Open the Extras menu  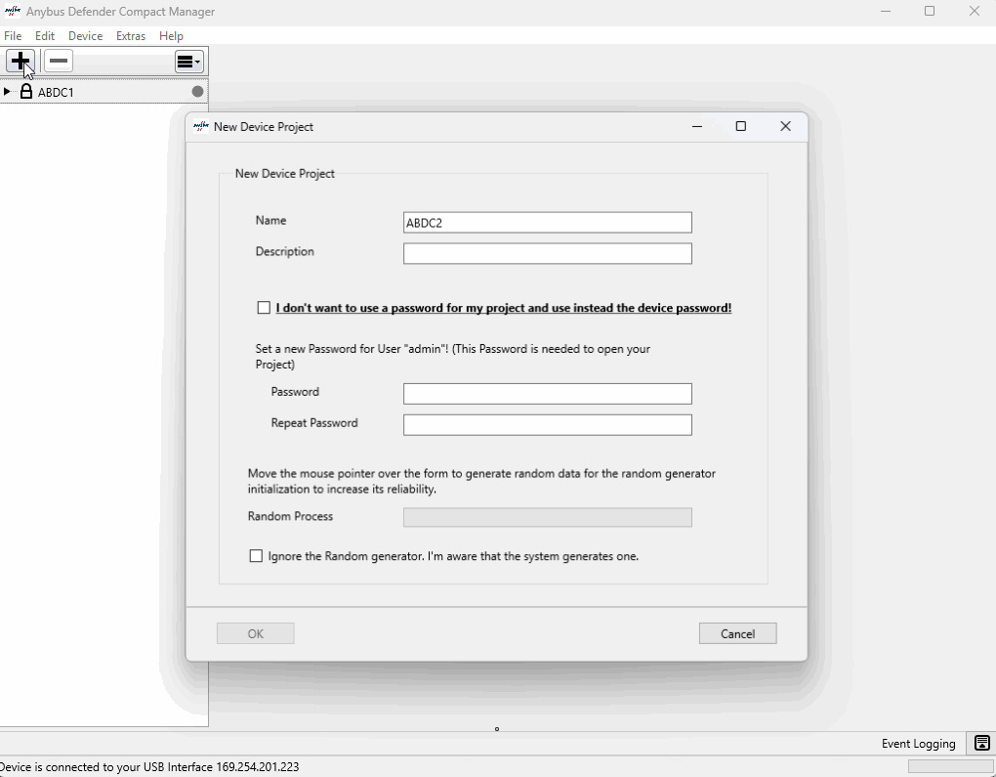131,36
